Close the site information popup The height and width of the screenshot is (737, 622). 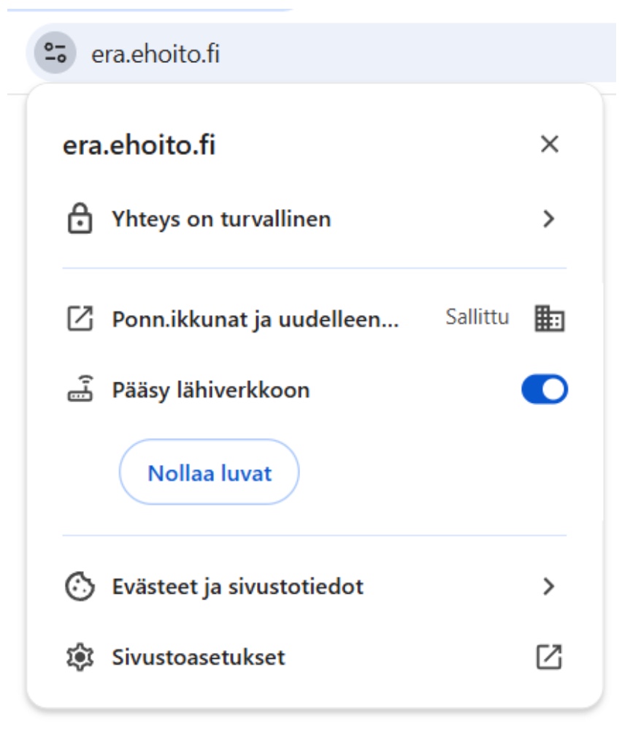[549, 144]
